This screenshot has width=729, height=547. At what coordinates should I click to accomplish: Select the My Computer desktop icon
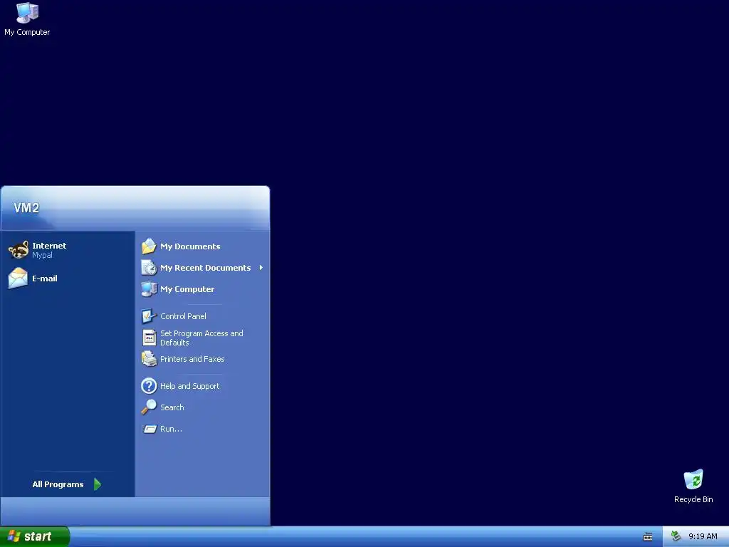pyautogui.click(x=27, y=13)
